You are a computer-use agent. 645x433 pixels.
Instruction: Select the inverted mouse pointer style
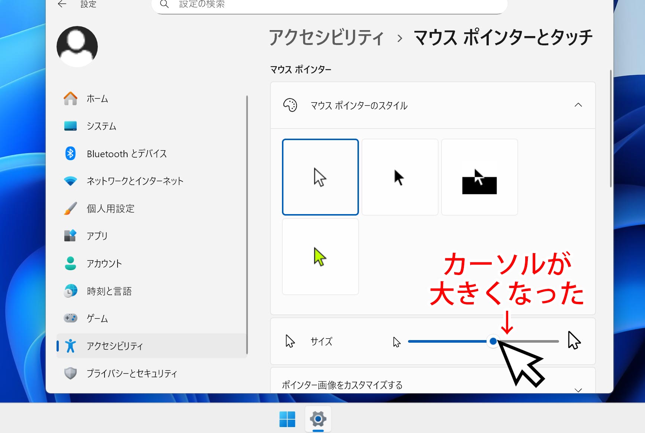click(479, 177)
